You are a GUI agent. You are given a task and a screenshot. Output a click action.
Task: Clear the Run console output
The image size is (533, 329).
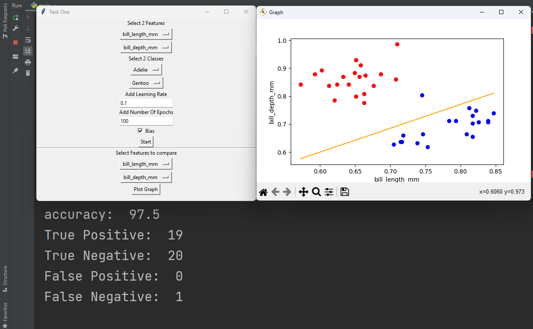point(28,73)
